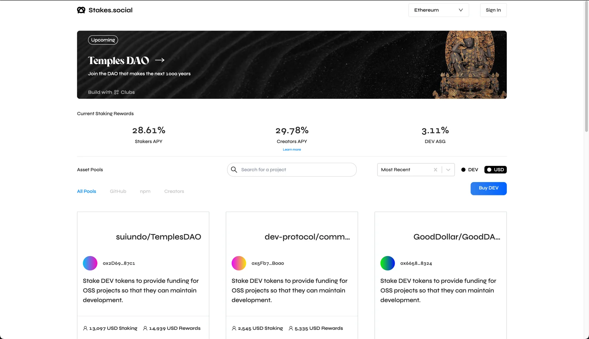This screenshot has width=589, height=339.
Task: Click the Stakes.social pretzel logo
Action: pos(81,10)
